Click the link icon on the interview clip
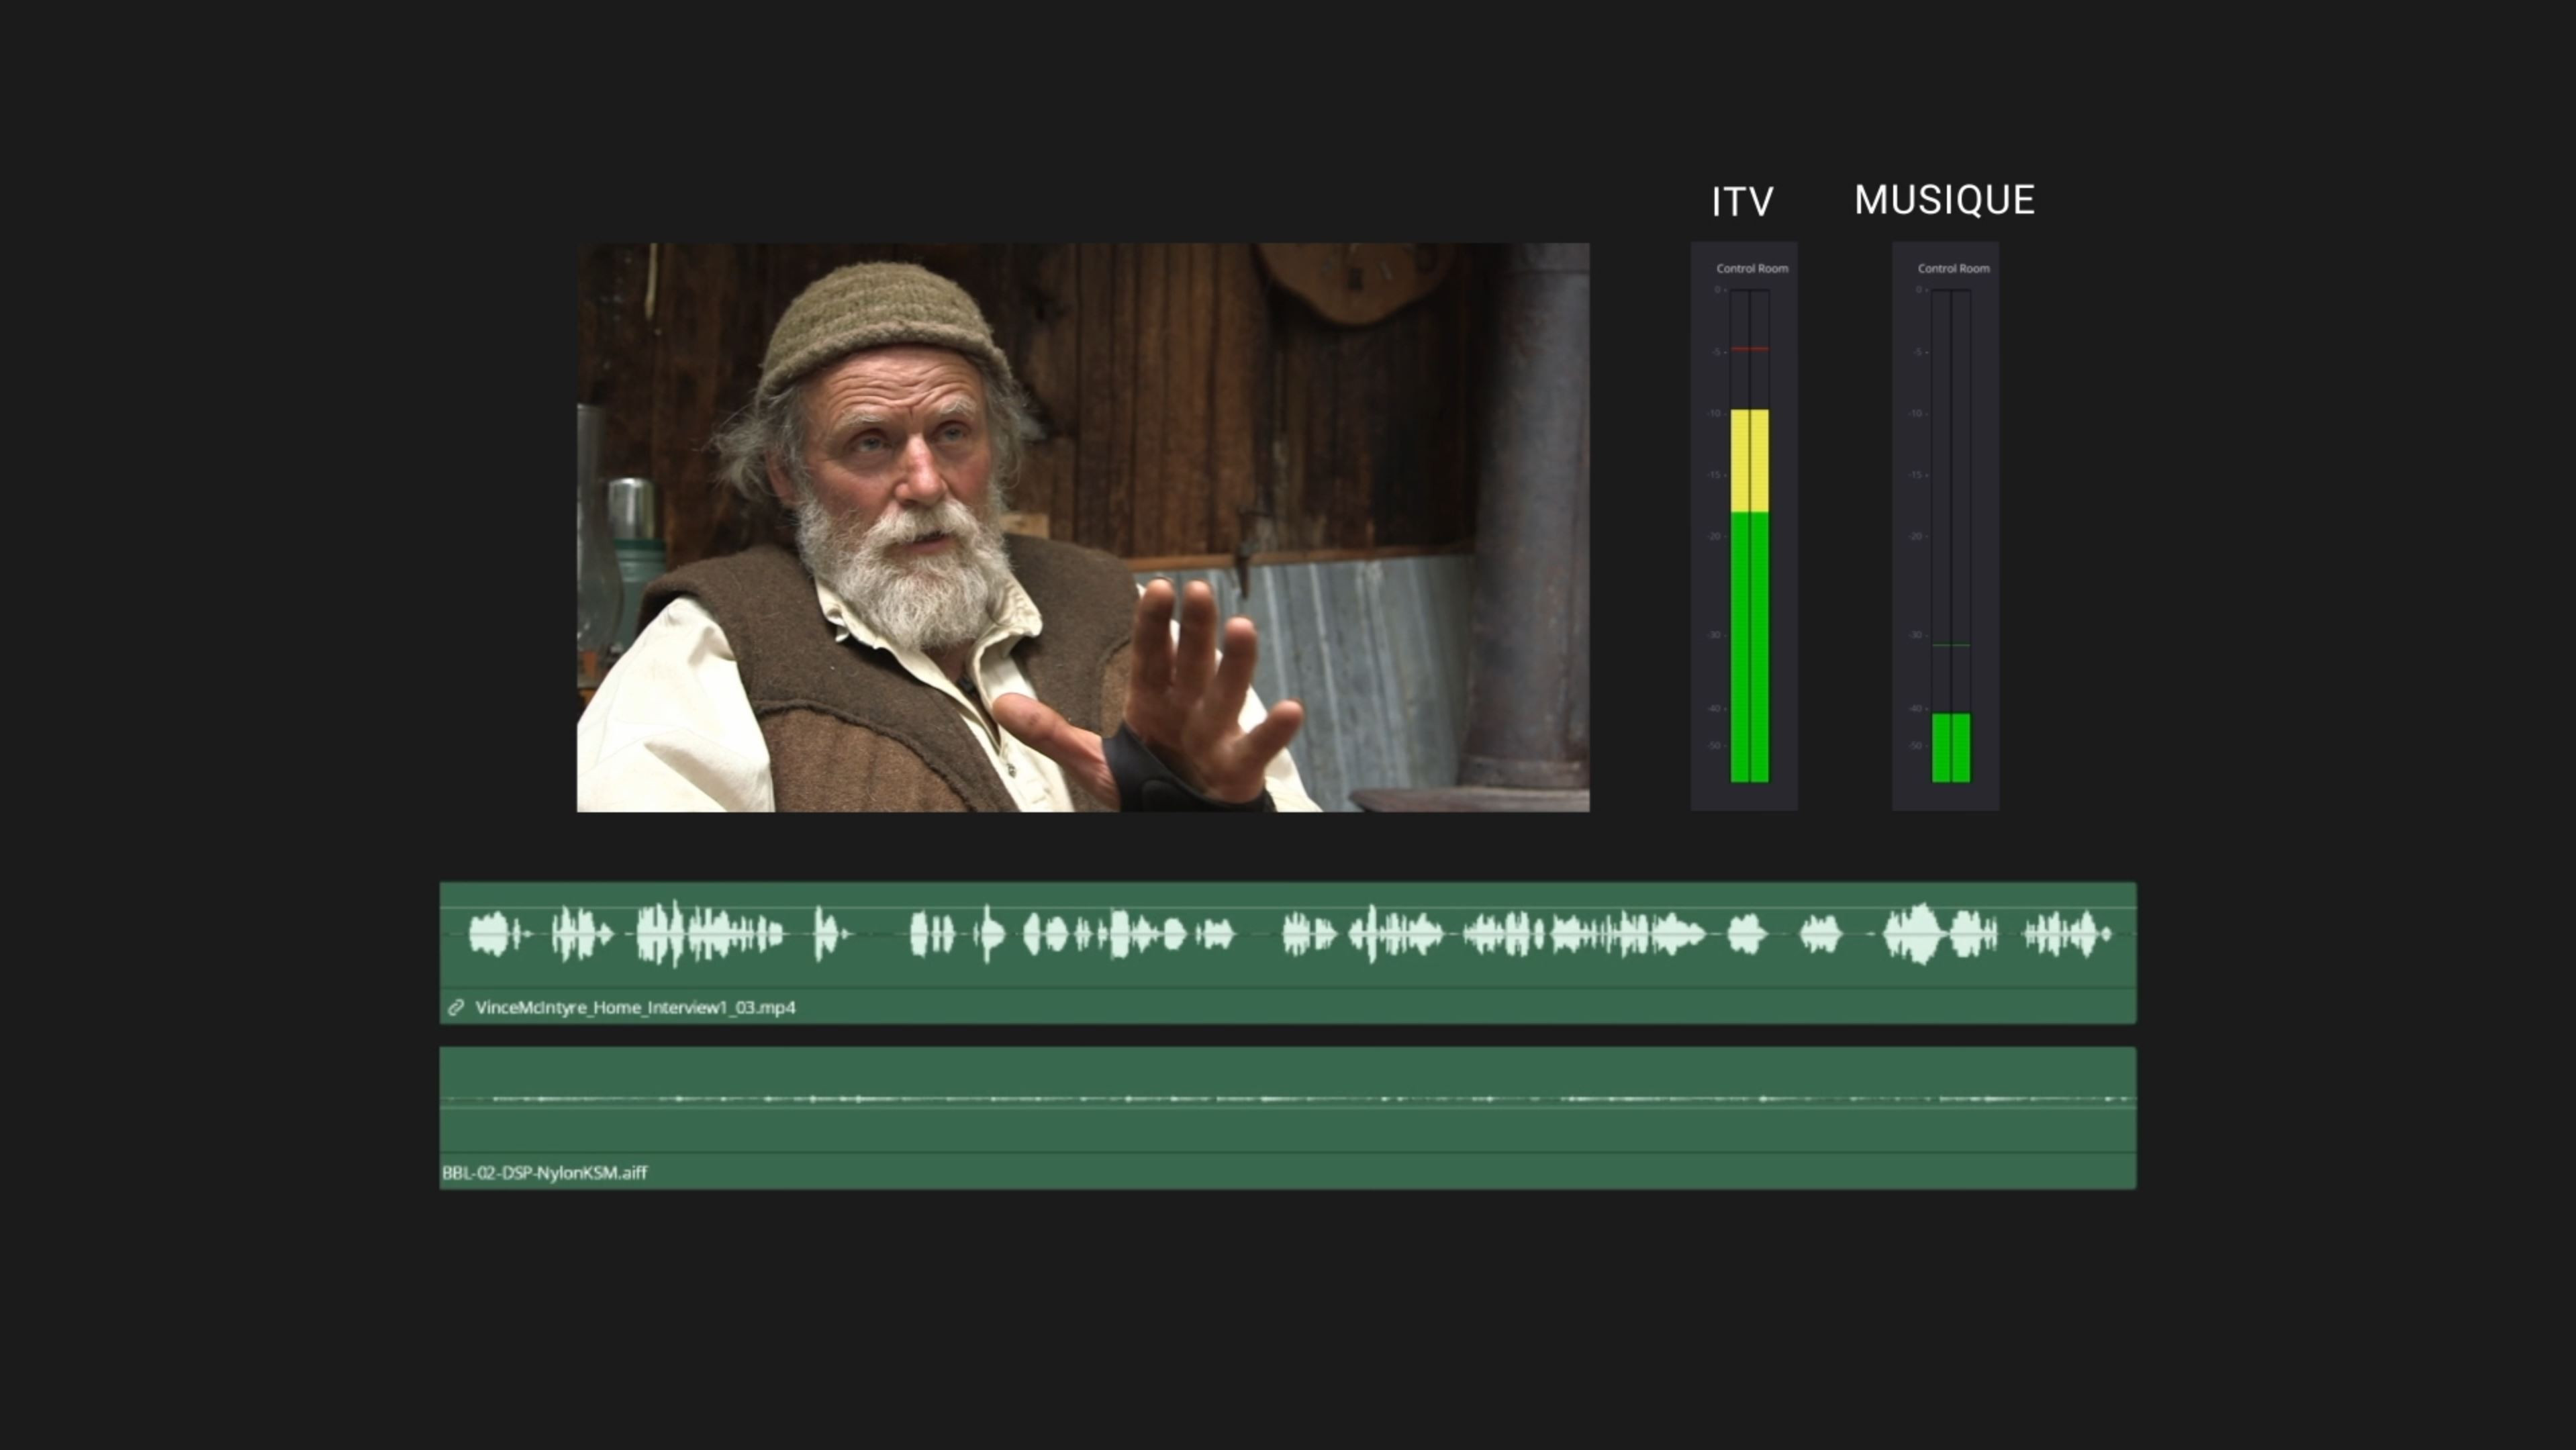Screen dimensions: 2576x1450 pyautogui.click(x=455, y=1007)
